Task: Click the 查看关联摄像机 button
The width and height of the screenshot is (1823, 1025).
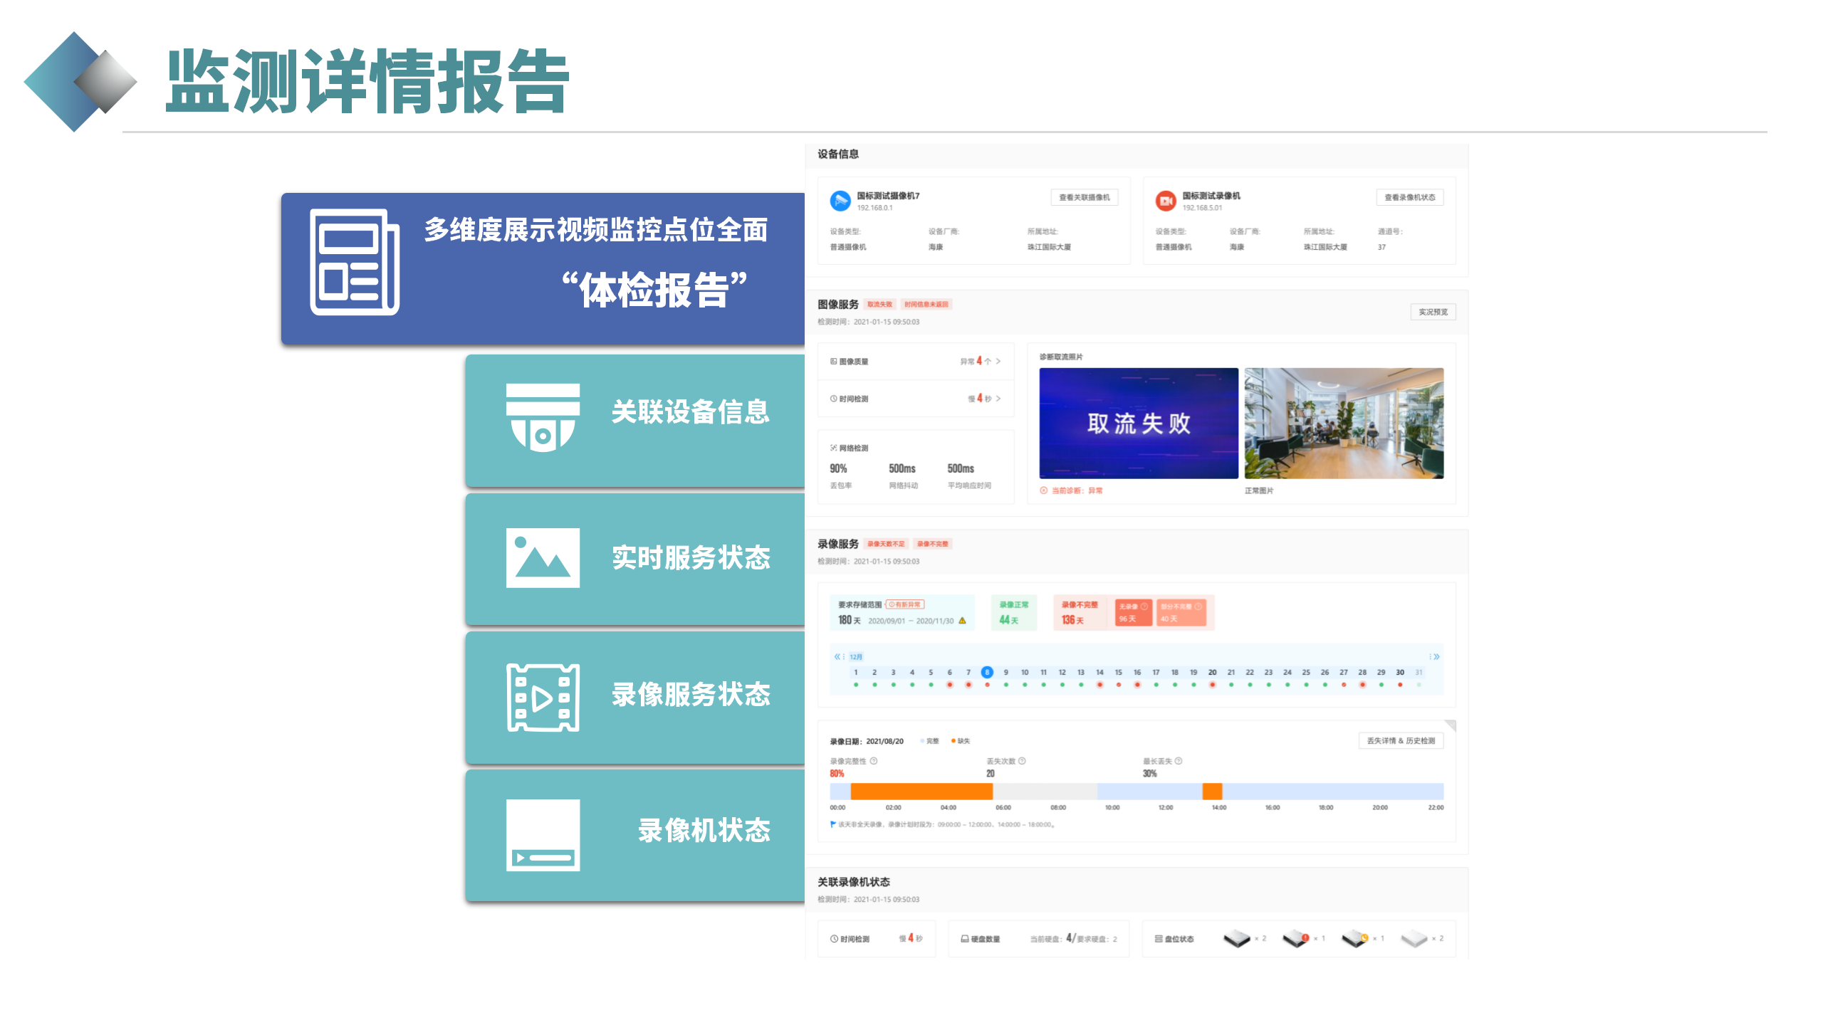Action: pyautogui.click(x=1084, y=197)
